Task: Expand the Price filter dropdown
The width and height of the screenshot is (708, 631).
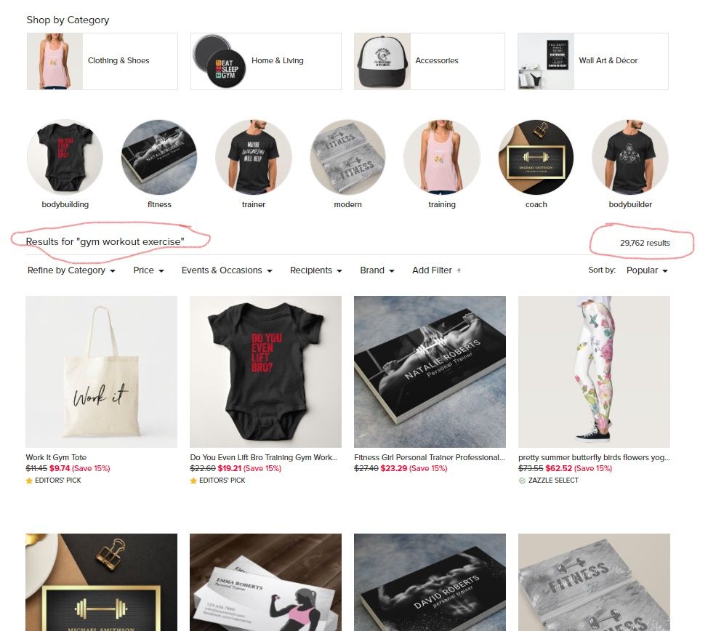Action: coord(148,270)
